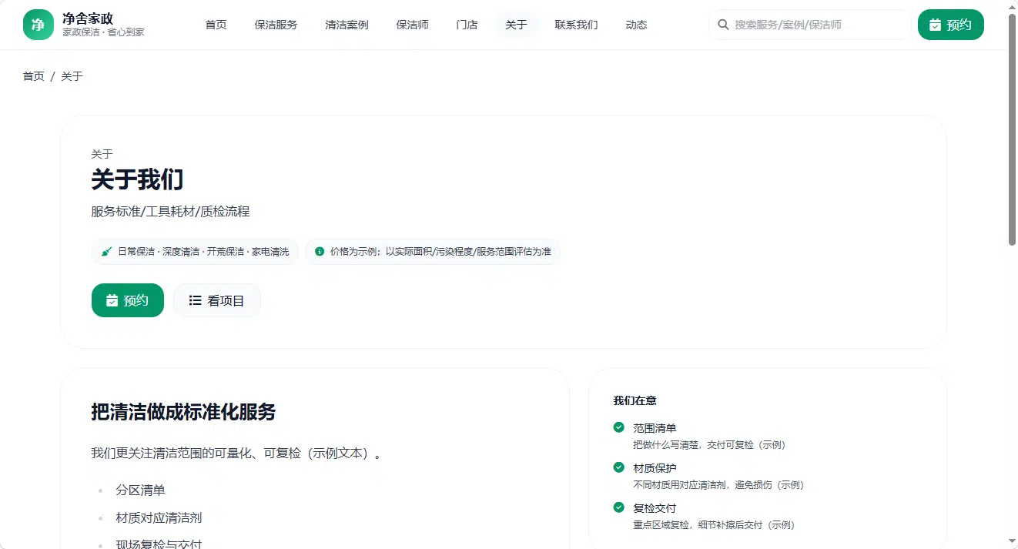Click the header 预约 button
The height and width of the screenshot is (549, 1018).
pos(951,25)
